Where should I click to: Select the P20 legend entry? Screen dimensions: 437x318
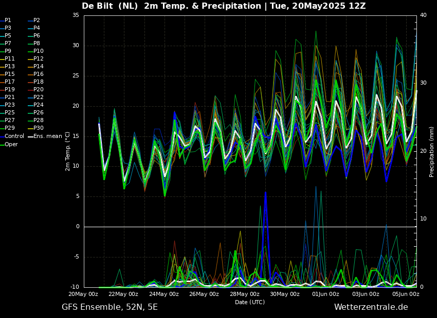38,90
